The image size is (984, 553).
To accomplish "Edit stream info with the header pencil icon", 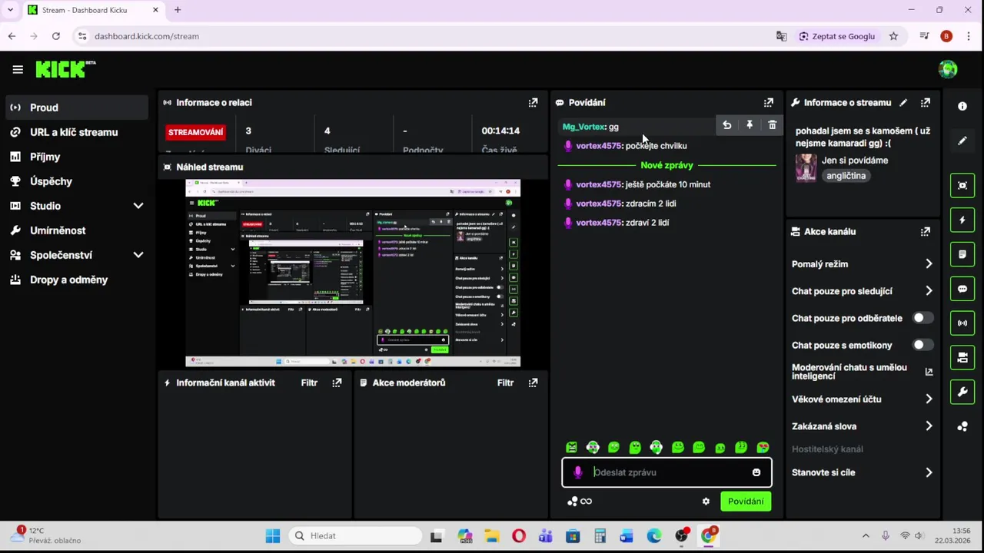I will (903, 102).
